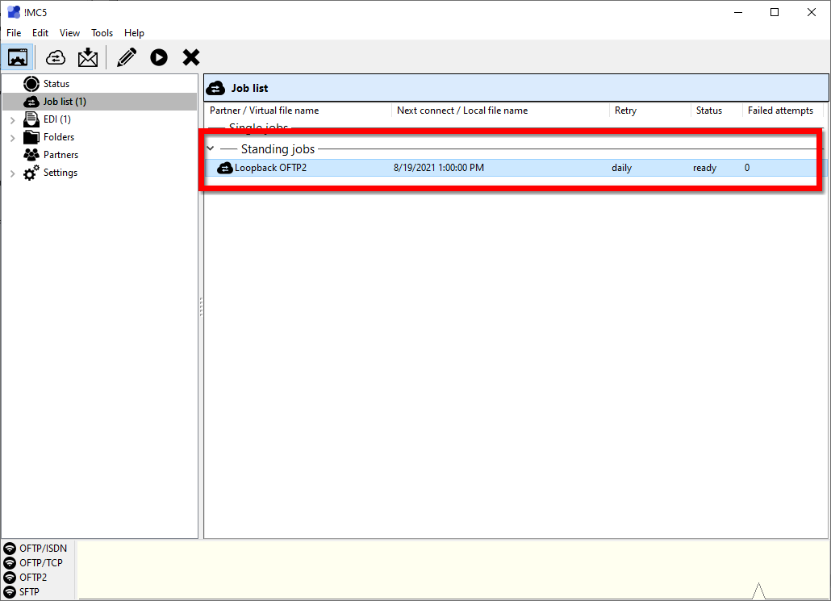This screenshot has width=831, height=601.
Task: Click the ready status value
Action: click(x=705, y=168)
